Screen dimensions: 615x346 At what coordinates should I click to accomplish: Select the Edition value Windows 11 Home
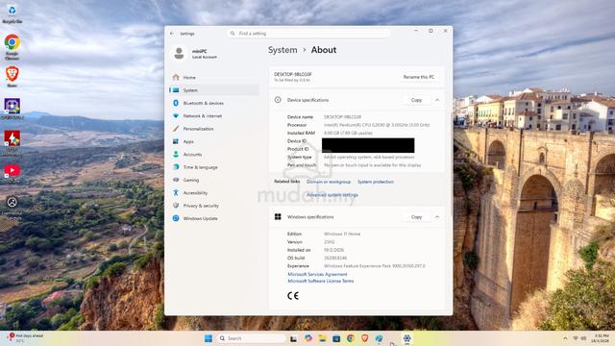(342, 234)
